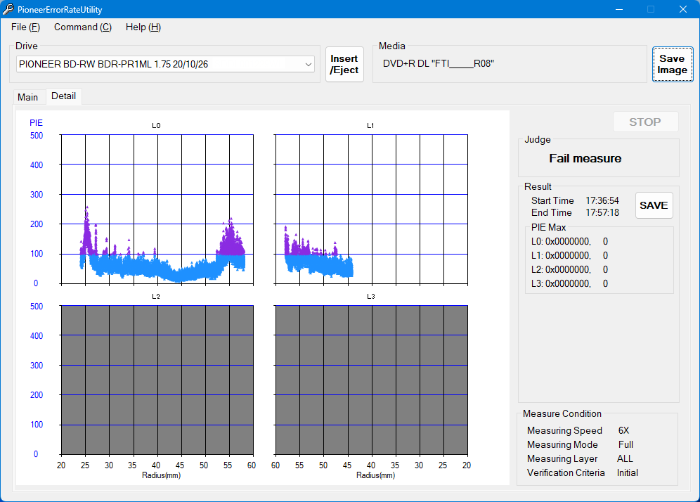This screenshot has height=502, width=700.
Task: Click the "Fail measure" judge text
Action: click(x=585, y=159)
